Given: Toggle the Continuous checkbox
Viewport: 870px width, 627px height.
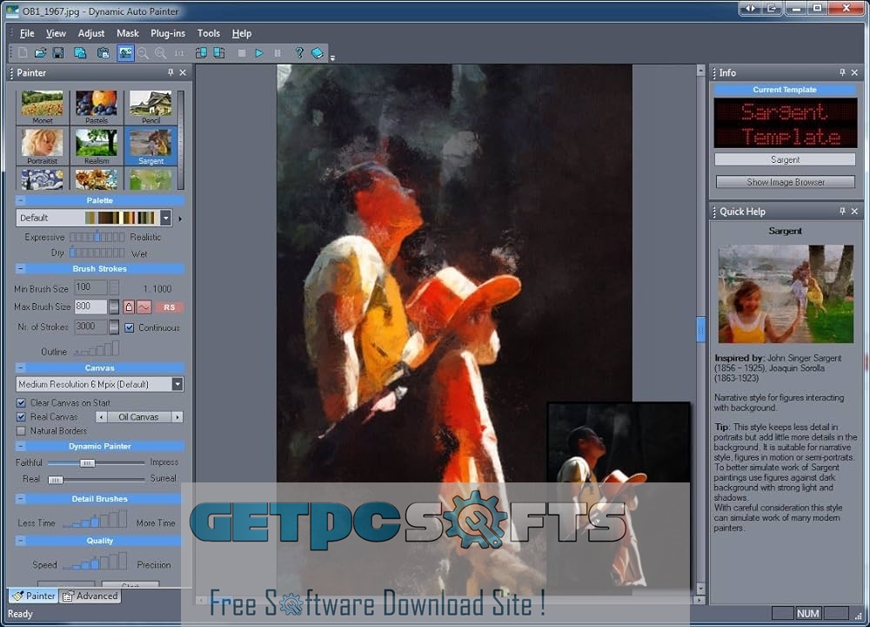Looking at the screenshot, I should (130, 327).
